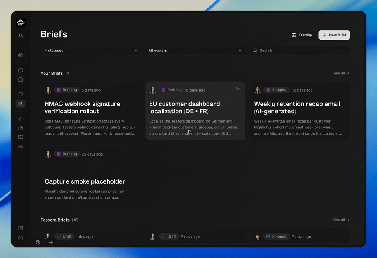Click '12 days ago' timestamp
377x258 pixels.
pos(302,90)
